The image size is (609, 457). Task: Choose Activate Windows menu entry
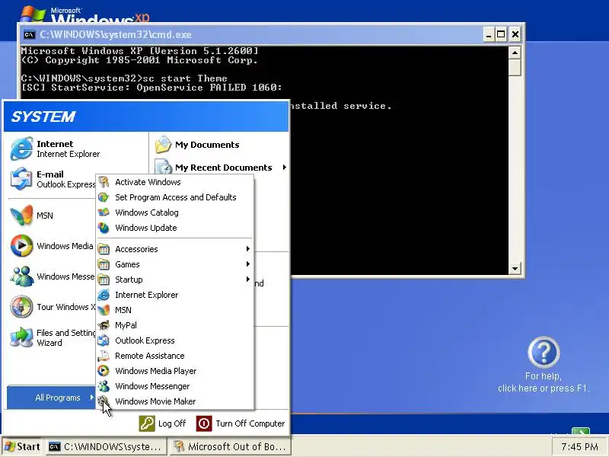[x=175, y=182]
